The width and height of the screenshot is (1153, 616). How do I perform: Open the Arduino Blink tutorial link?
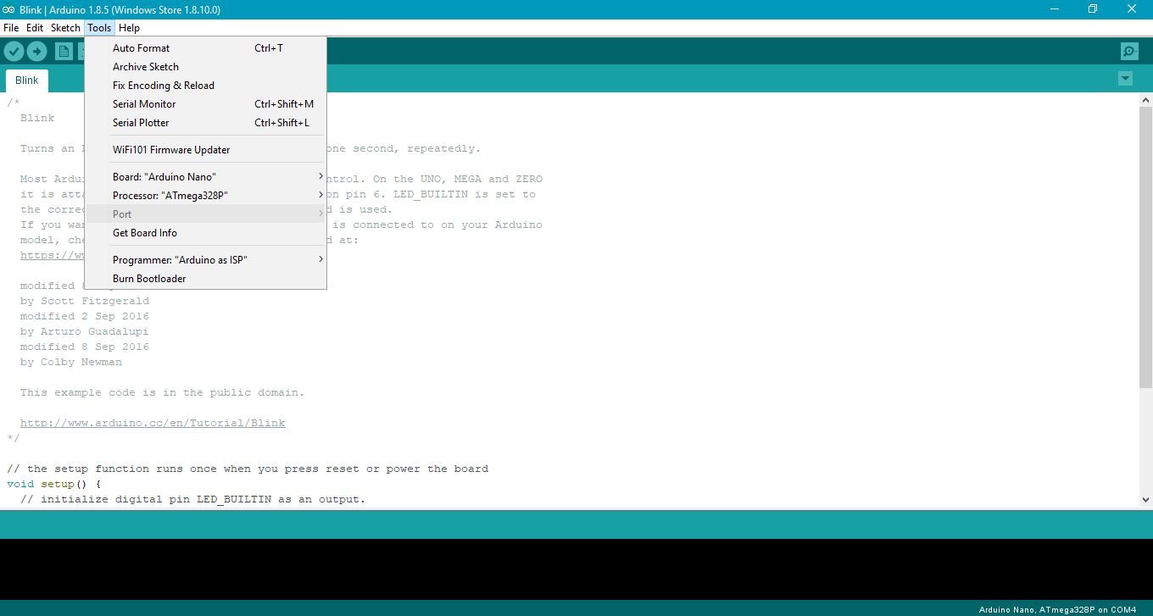(x=153, y=422)
